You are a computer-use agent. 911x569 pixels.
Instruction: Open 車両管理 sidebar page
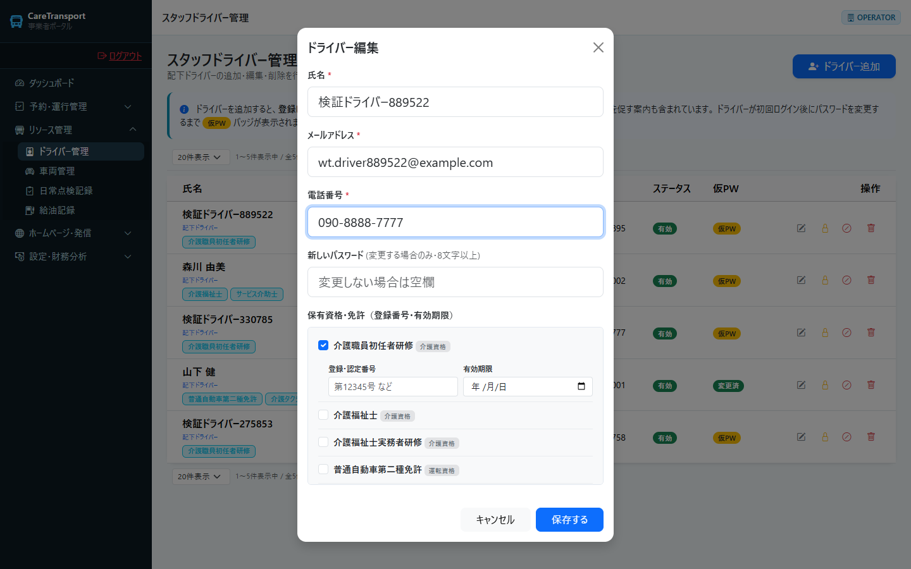[81, 171]
